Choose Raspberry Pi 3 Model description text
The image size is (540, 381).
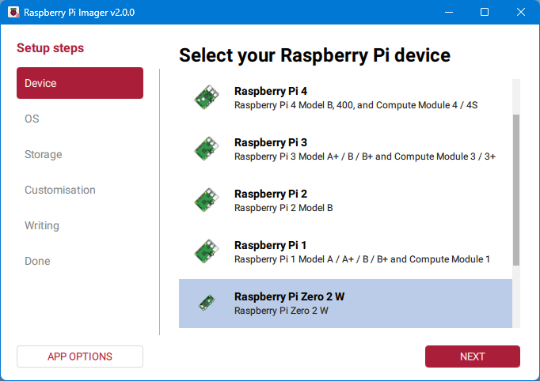pos(364,157)
